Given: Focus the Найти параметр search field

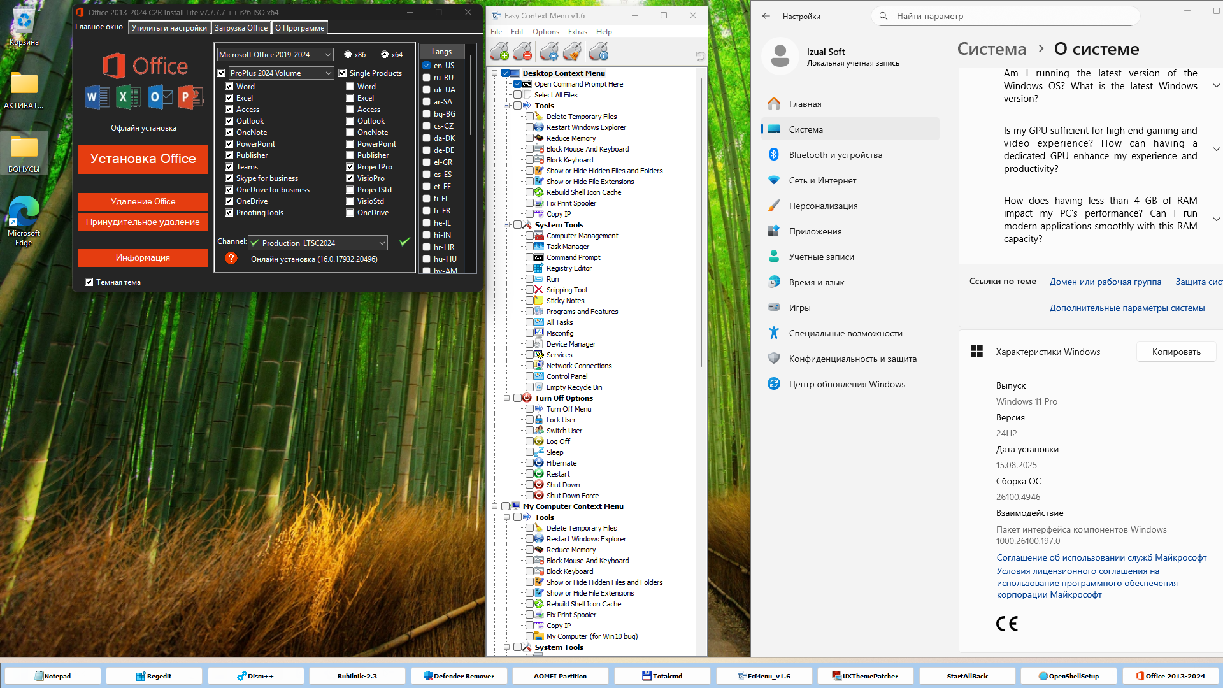Looking at the screenshot, I should 1006,16.
